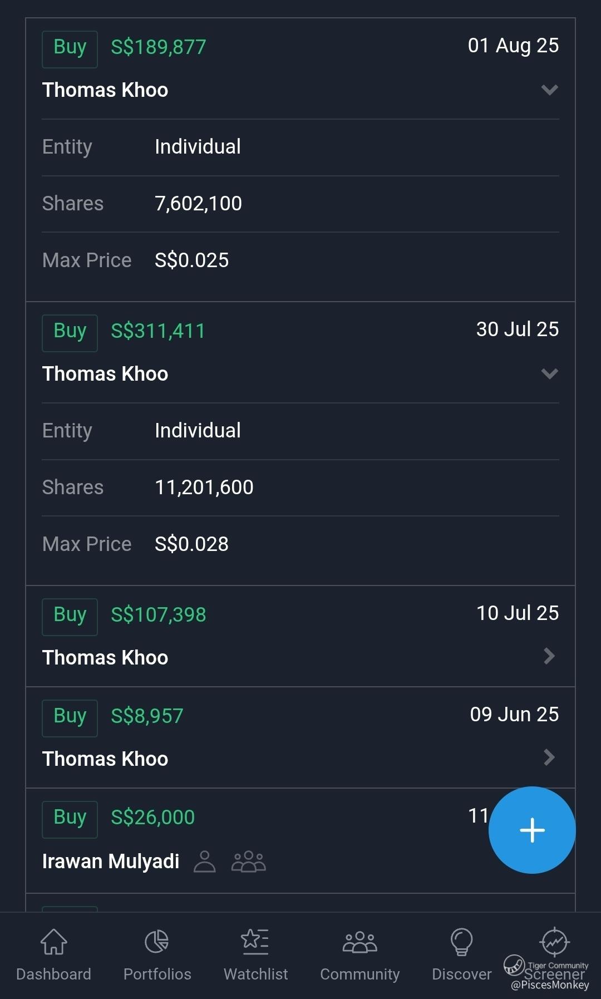
Task: Select the Irawan Mulyadi insider name
Action: [x=111, y=862]
